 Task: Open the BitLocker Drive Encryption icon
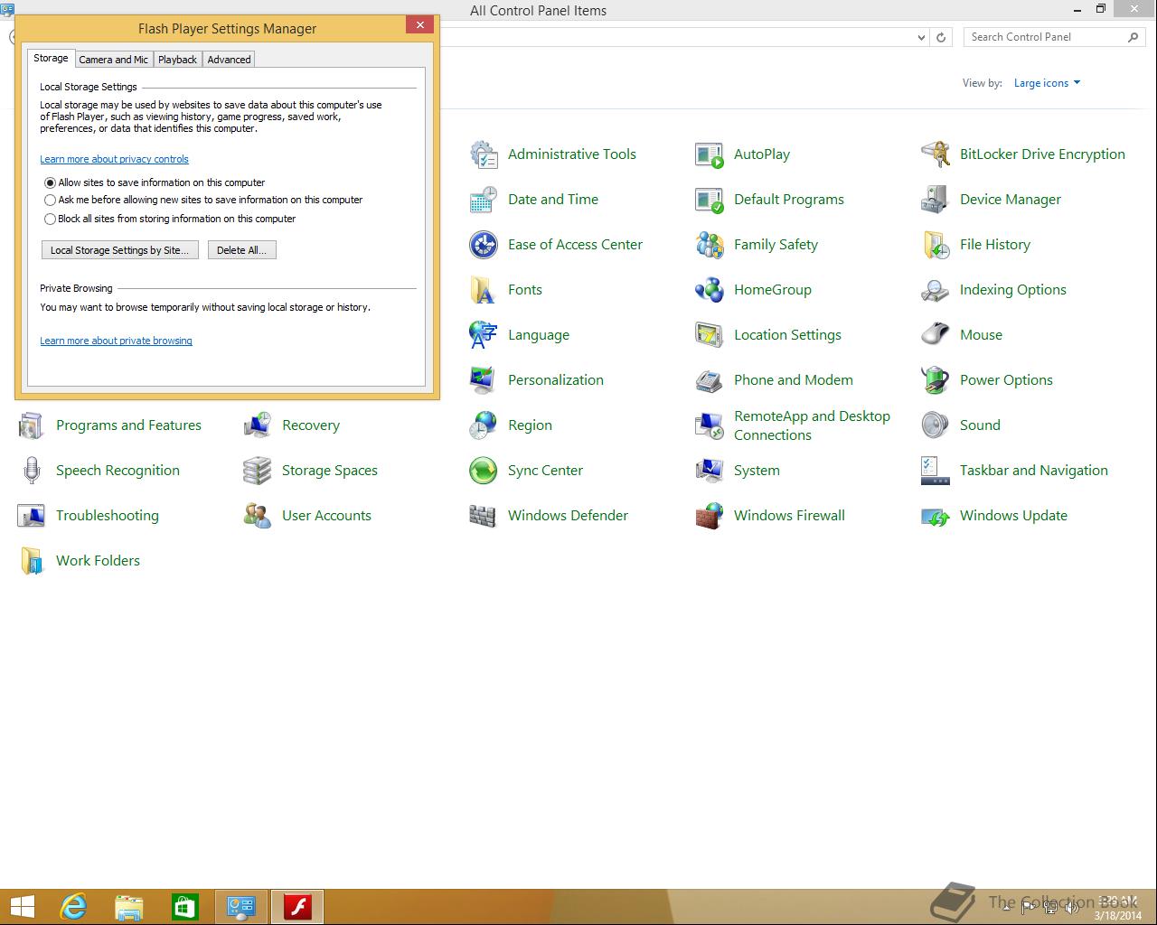coord(936,154)
